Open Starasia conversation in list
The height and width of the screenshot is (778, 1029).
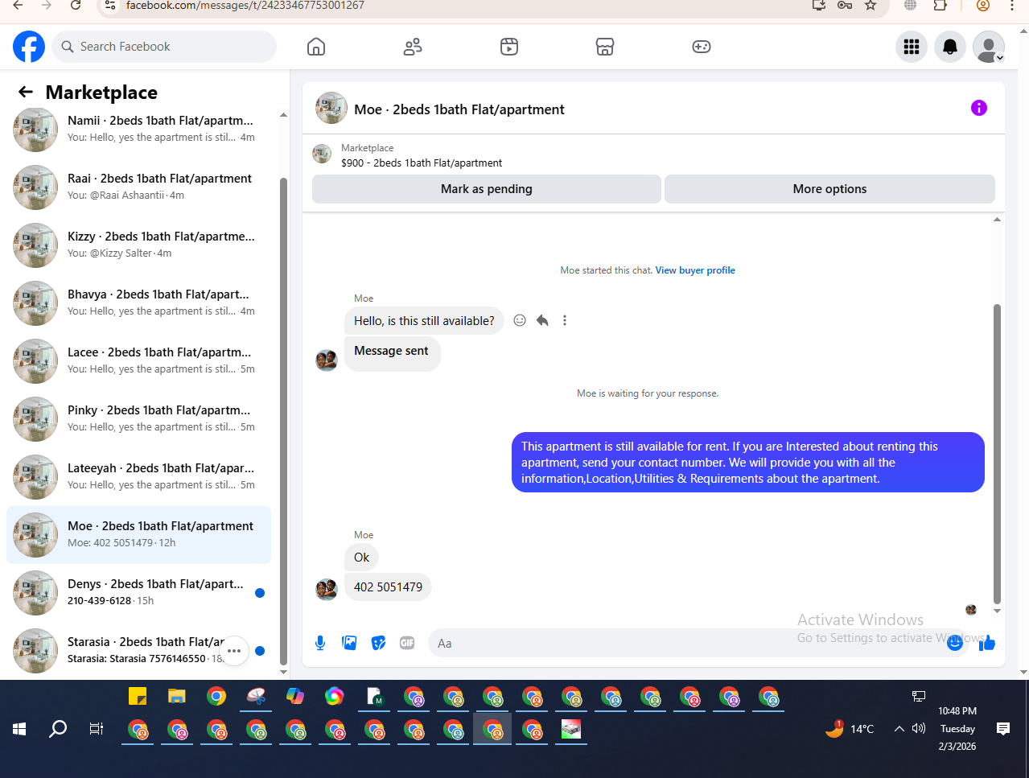(x=138, y=651)
